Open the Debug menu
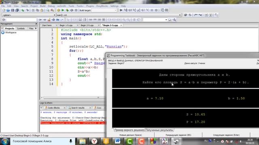The image size is (259, 145). (x=51, y=6)
